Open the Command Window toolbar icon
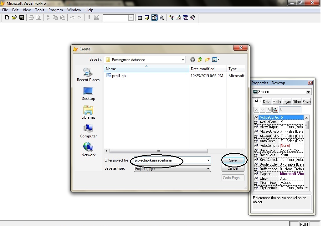 coord(140,18)
